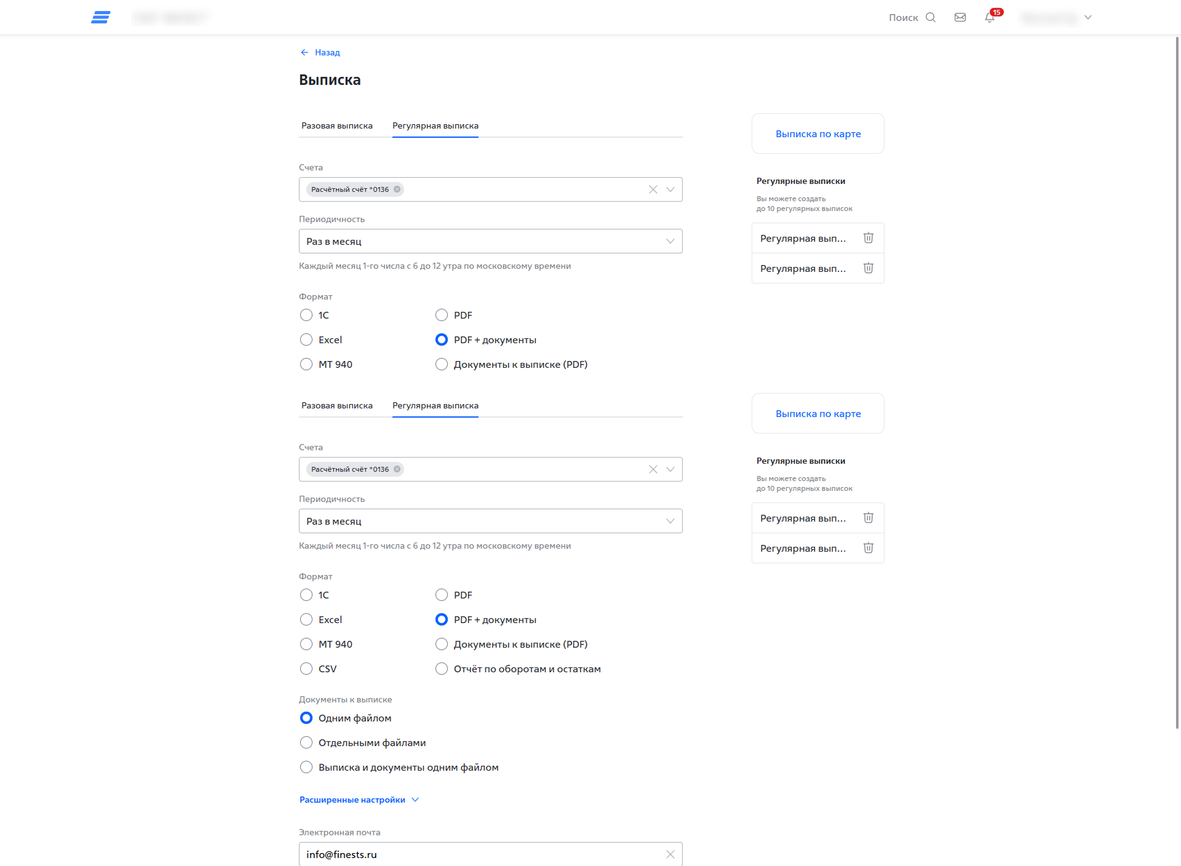Clear the email field with X icon
Image resolution: width=1181 pixels, height=866 pixels.
[670, 854]
